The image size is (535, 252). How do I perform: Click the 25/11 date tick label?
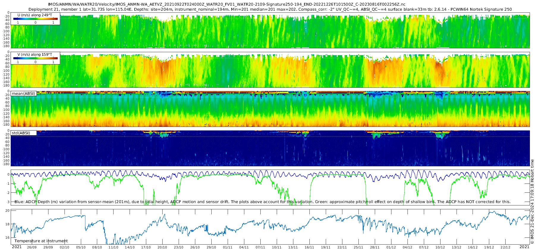click(358, 247)
